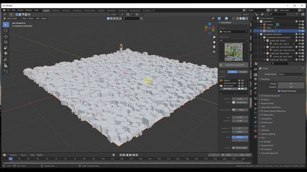Click the viewport navigation gizmo

(210, 28)
